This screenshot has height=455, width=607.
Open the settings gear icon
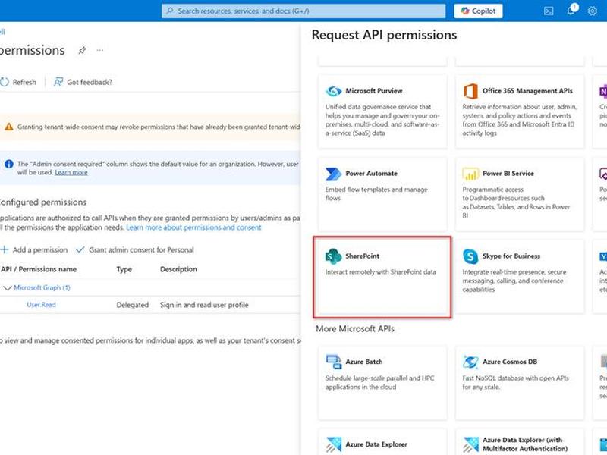[x=593, y=11]
